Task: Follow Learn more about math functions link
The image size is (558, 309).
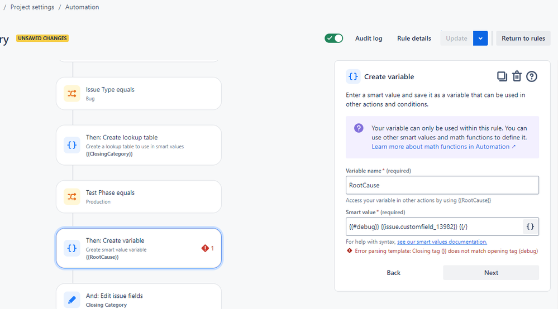Action: [443, 147]
